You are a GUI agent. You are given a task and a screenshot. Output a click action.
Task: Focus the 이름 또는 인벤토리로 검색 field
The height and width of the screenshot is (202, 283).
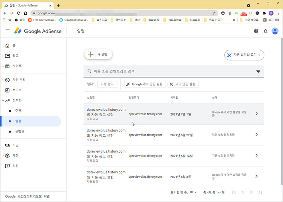[x=174, y=71]
